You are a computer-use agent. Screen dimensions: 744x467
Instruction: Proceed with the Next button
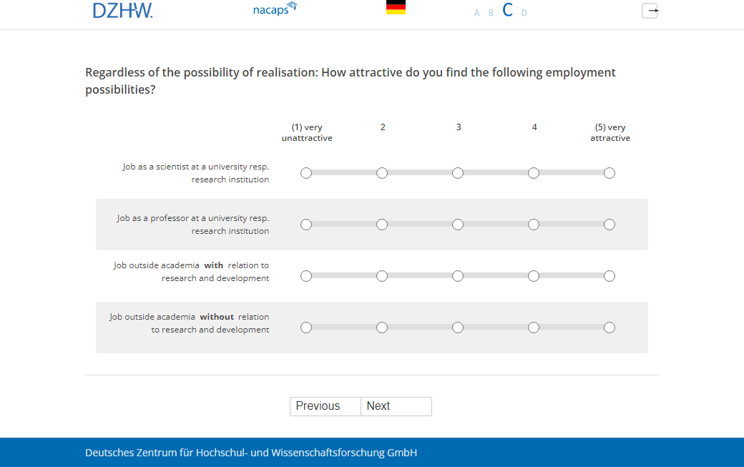pyautogui.click(x=396, y=406)
